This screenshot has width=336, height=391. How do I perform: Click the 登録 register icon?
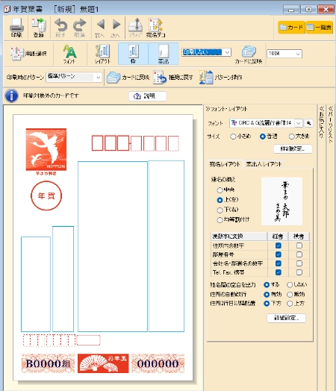pos(38,28)
